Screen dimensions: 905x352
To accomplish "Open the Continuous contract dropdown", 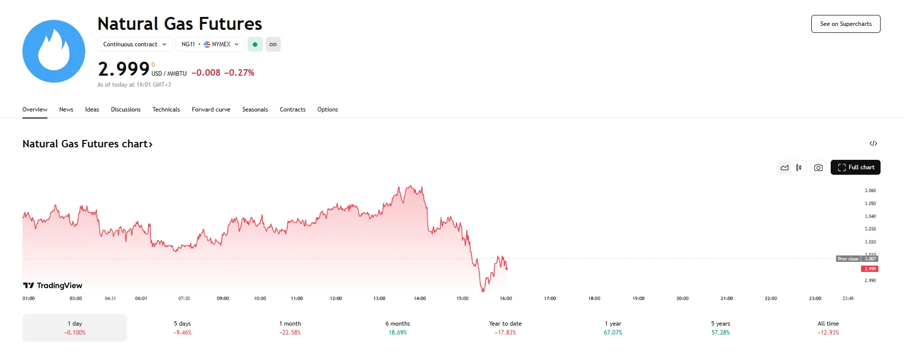I will [134, 44].
